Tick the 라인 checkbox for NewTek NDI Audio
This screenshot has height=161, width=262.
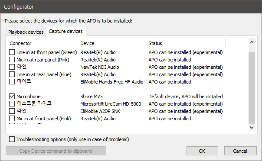coord(12,67)
